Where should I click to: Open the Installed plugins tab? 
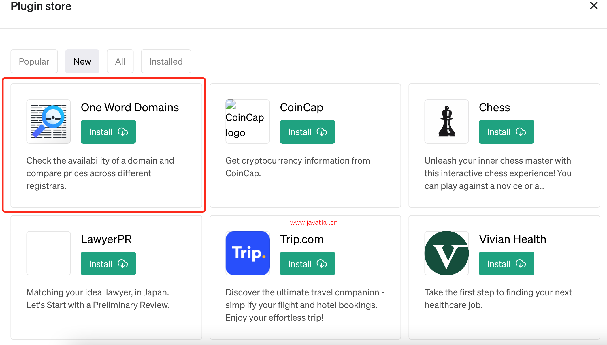[166, 61]
